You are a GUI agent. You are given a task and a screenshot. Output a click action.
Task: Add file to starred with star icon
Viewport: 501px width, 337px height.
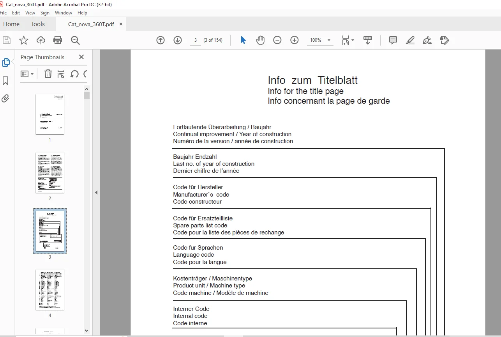click(24, 40)
